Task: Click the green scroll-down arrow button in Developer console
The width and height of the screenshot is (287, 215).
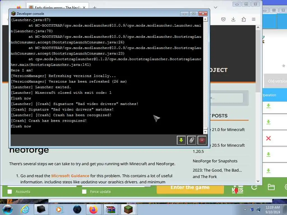Action: point(181,140)
